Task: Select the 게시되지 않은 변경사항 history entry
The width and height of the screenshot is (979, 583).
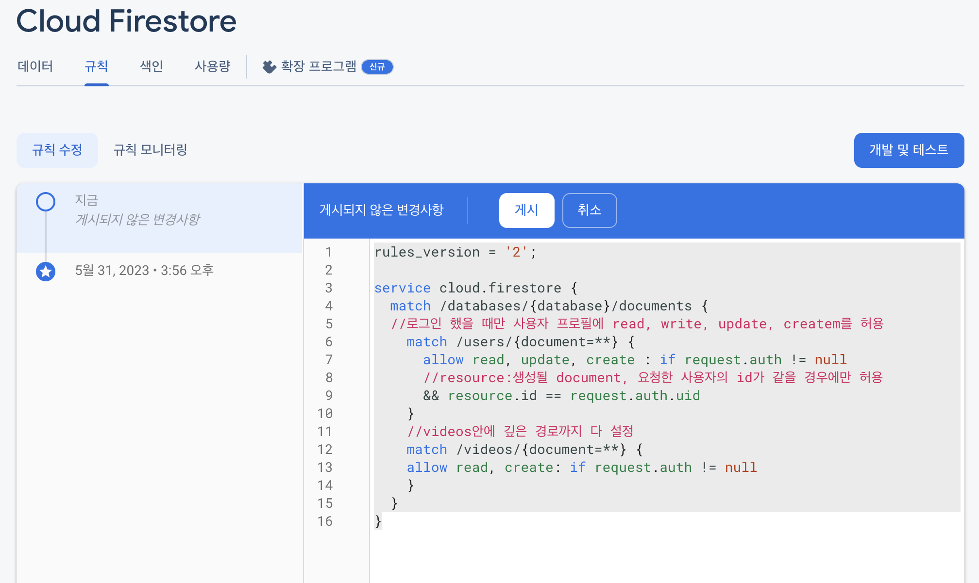Action: [137, 219]
